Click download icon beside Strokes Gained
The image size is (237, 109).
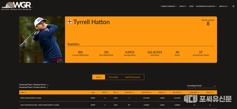pos(47,87)
